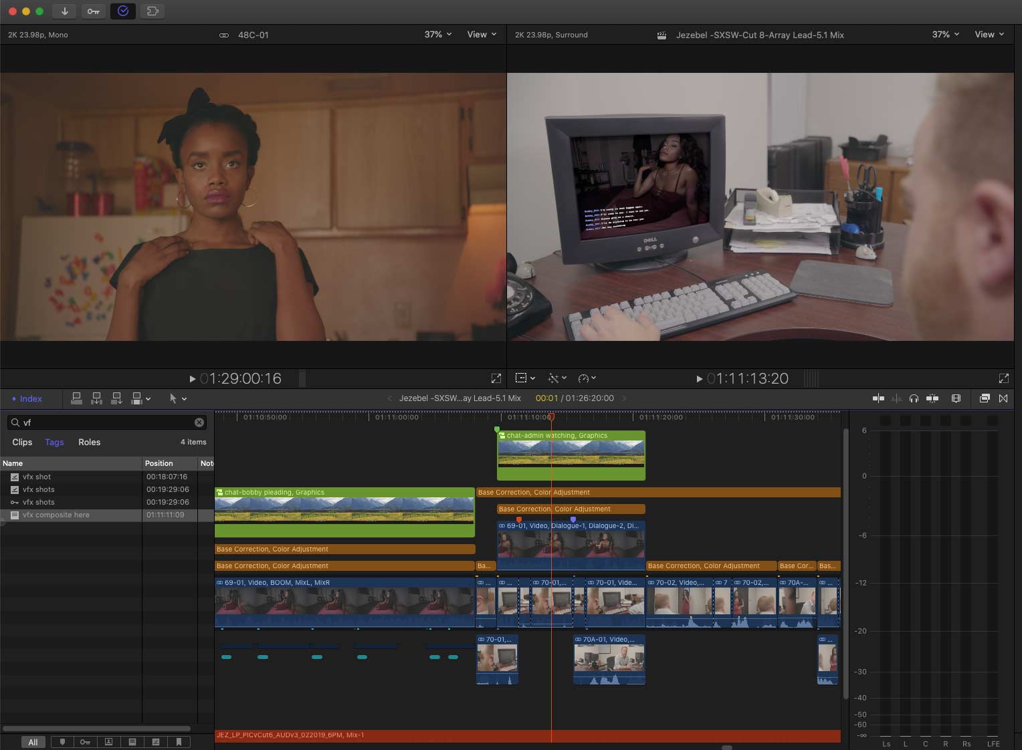Click the index search field containing 'vf'
This screenshot has height=750, width=1022.
(x=107, y=422)
